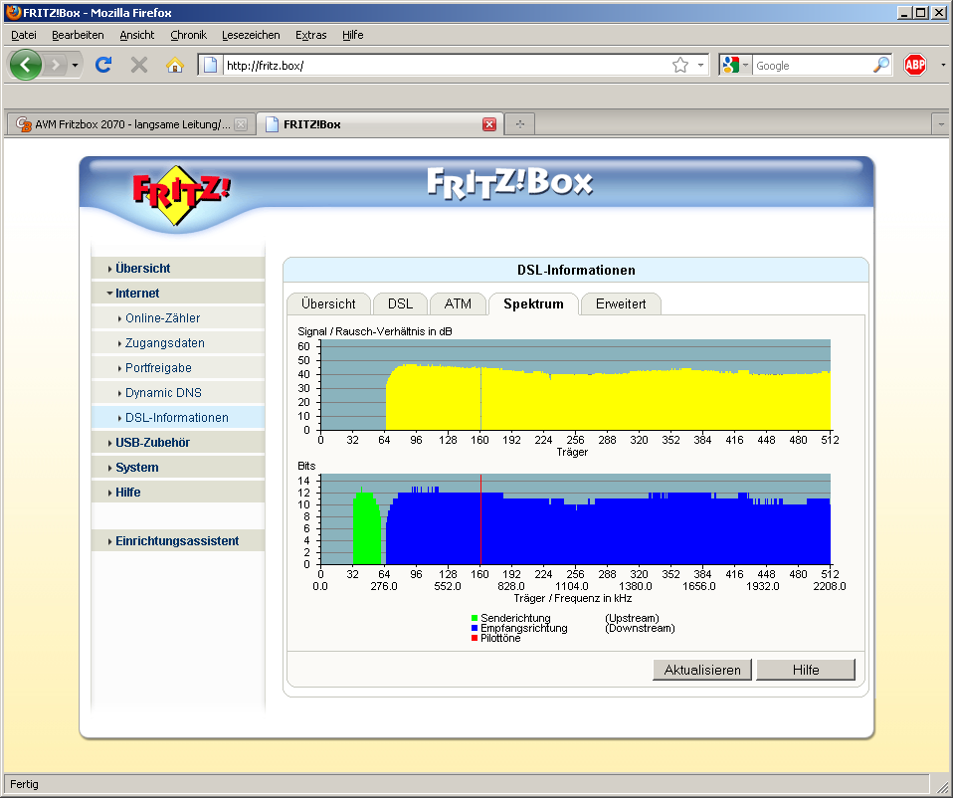953x798 pixels.
Task: Click the 'Signal / Rausch-Verhältnis in dB' label
Action: (374, 331)
